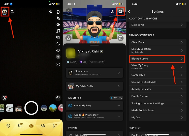Viewport: 189px width, 136px height.
Task: Tap Add to Private Story row
Action: (94, 116)
